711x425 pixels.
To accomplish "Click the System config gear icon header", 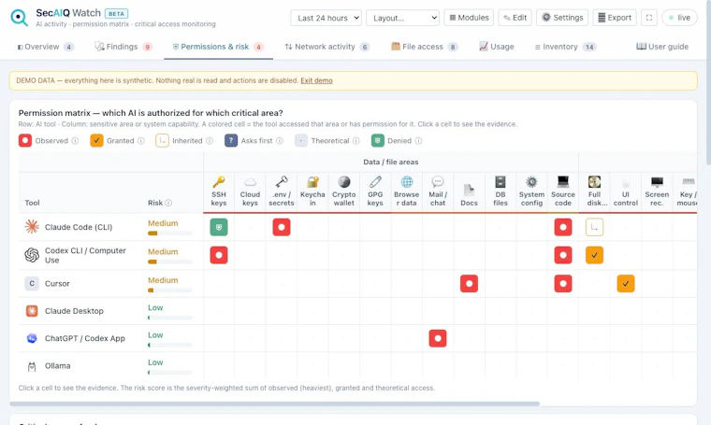I will click(x=531, y=182).
